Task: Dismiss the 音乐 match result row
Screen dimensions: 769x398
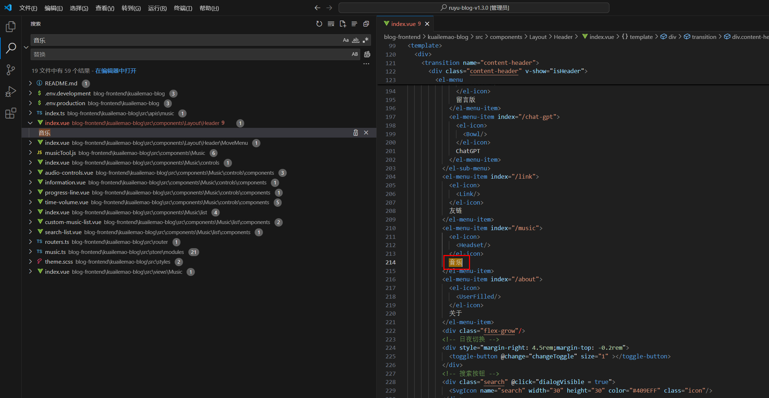Action: point(366,133)
